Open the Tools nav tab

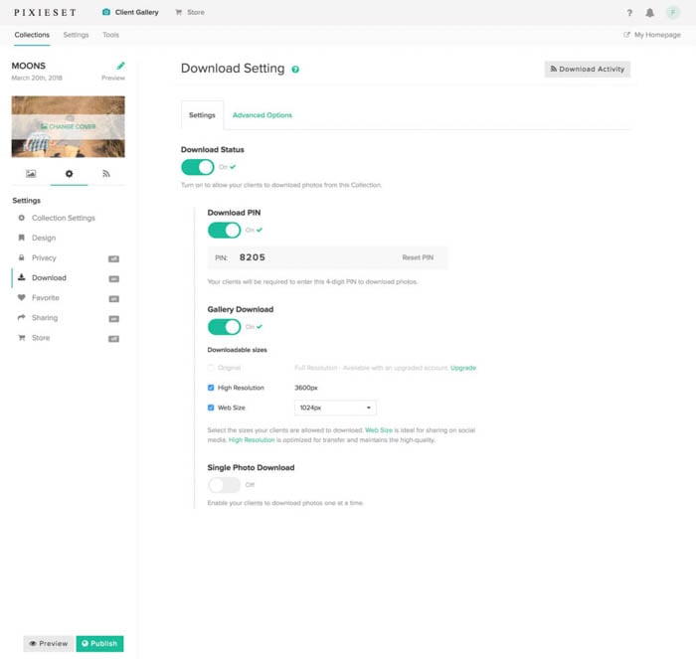point(111,35)
